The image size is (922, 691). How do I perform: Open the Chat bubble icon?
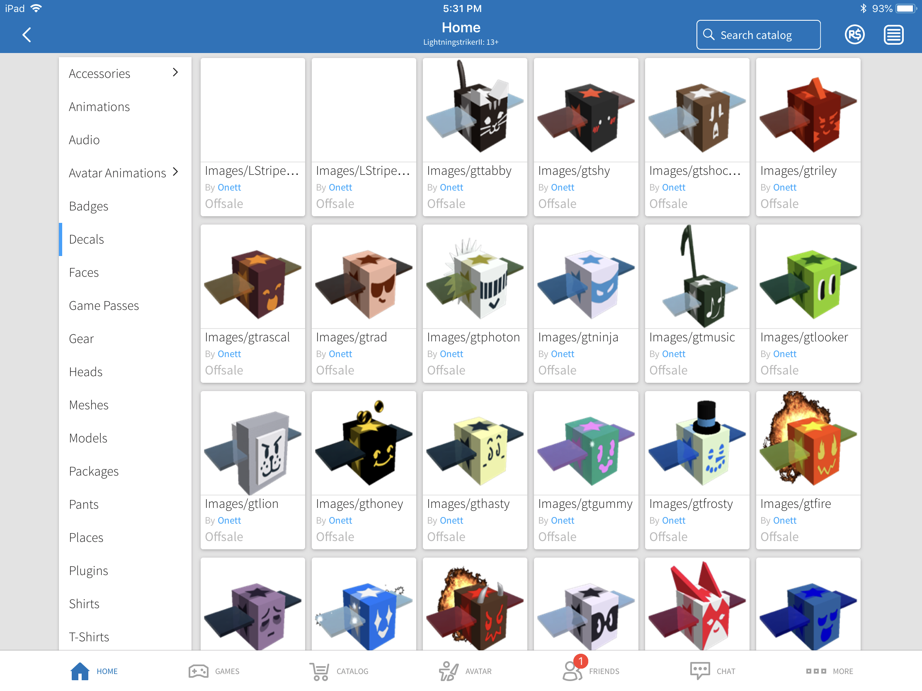click(700, 671)
